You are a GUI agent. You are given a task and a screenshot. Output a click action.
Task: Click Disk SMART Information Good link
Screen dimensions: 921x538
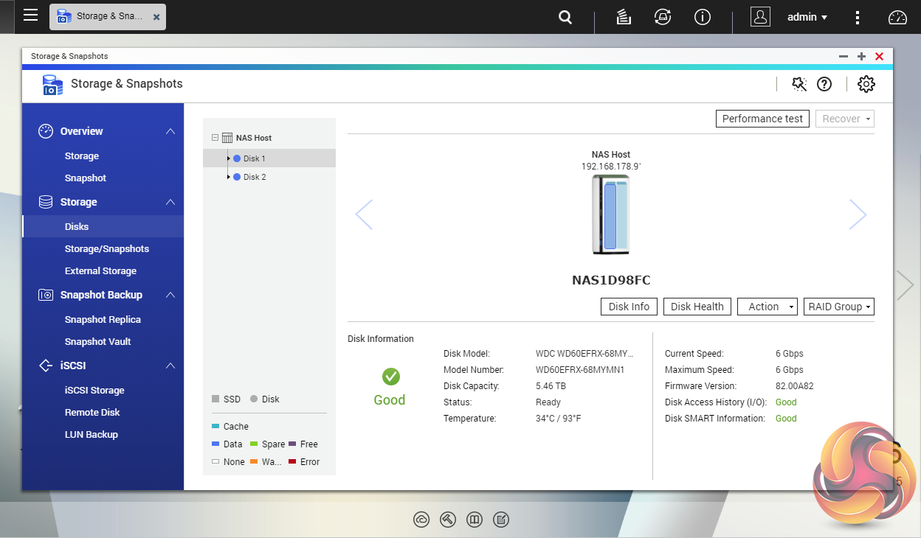[x=786, y=419]
